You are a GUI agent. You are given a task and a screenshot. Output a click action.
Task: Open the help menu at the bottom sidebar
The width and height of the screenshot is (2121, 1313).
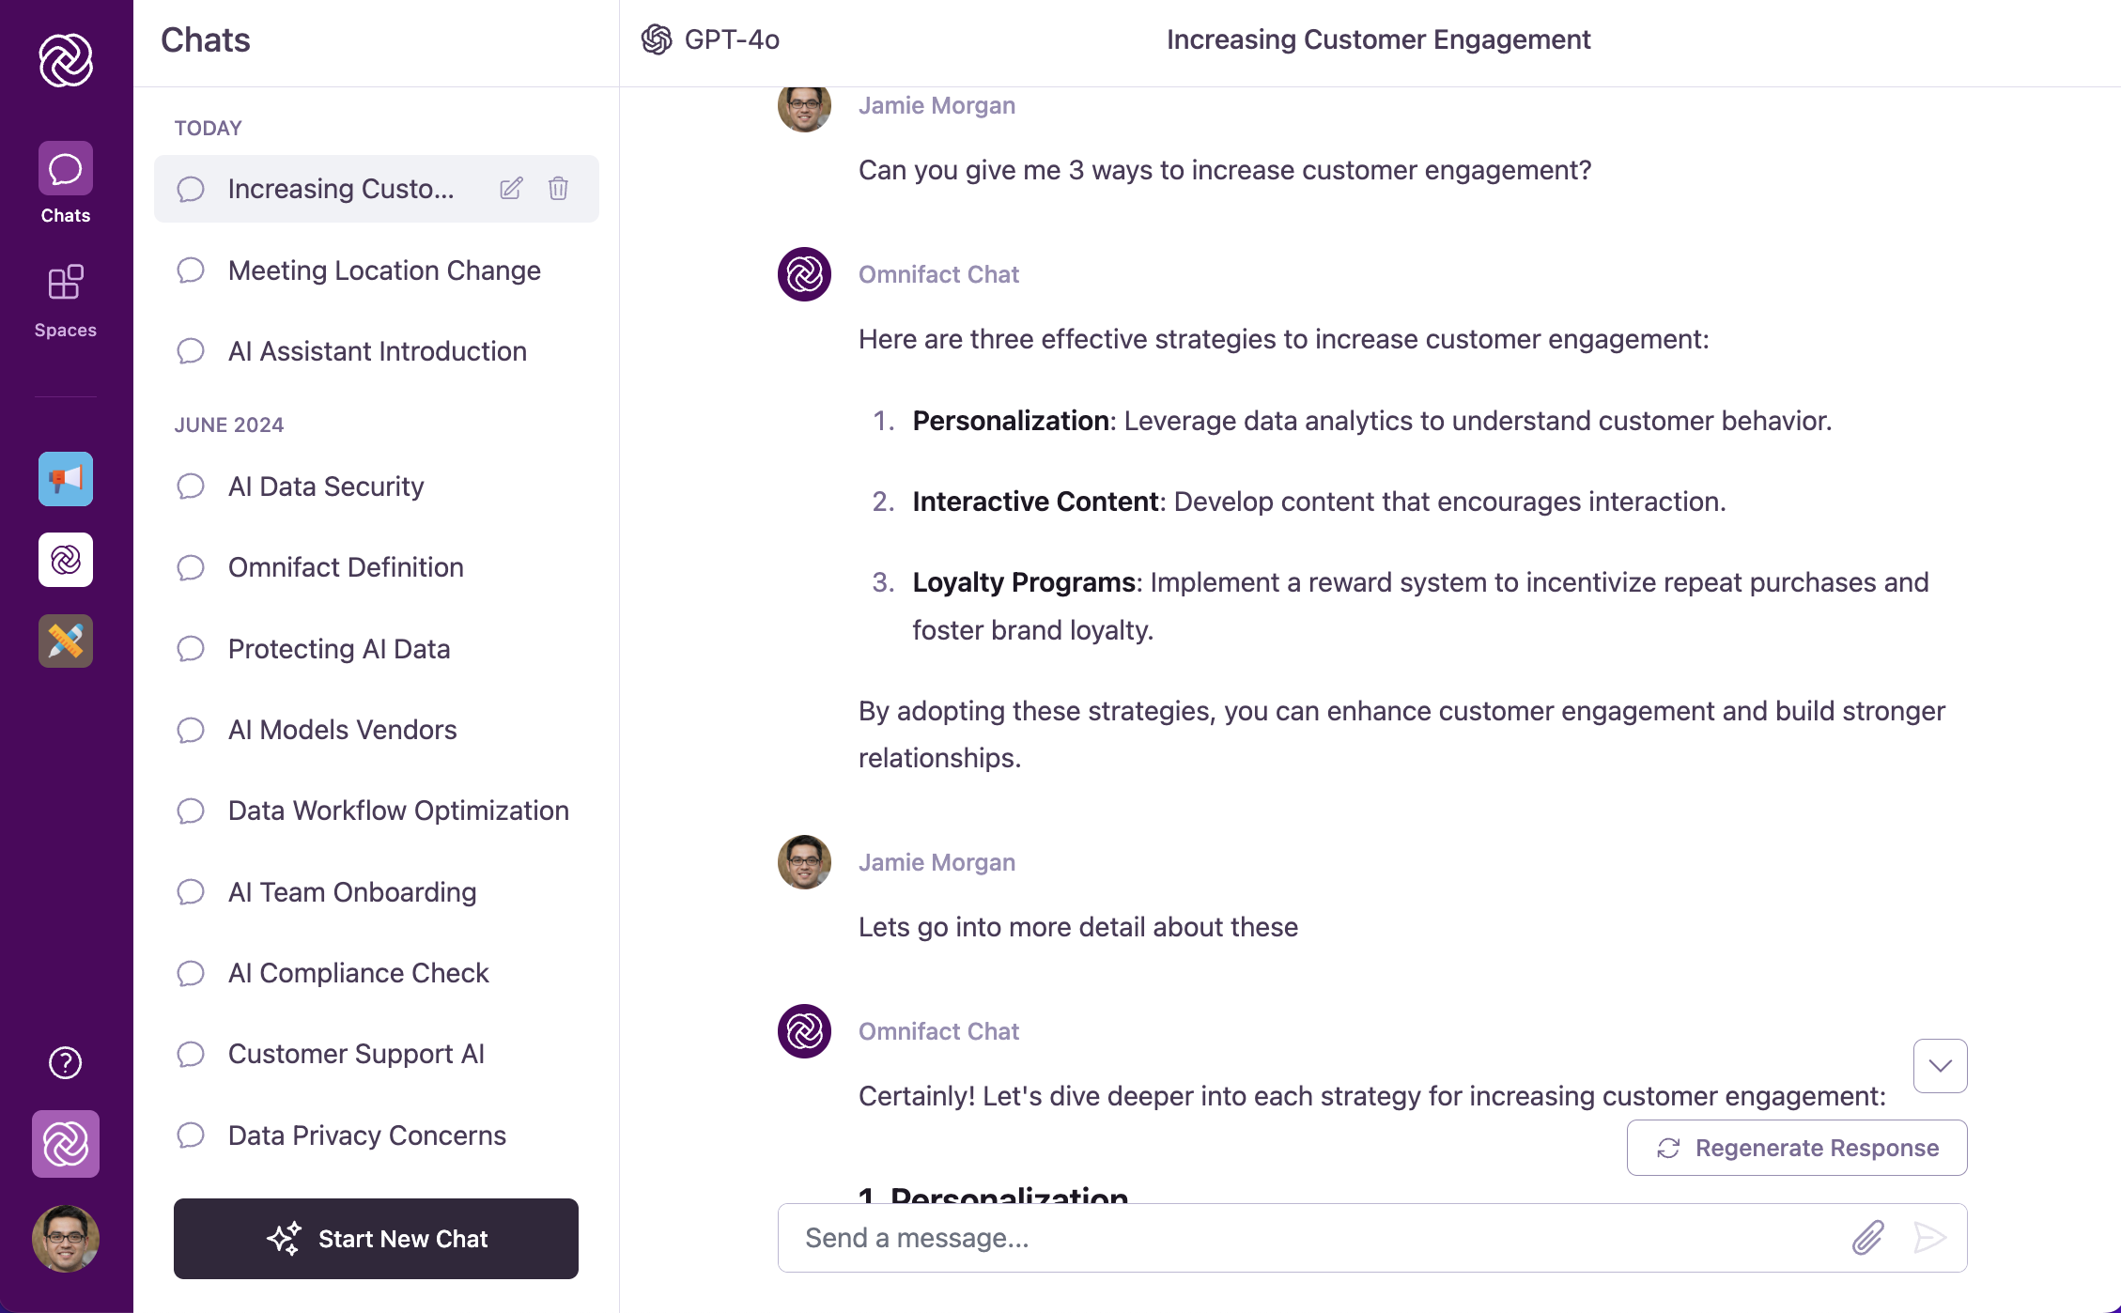click(63, 1063)
